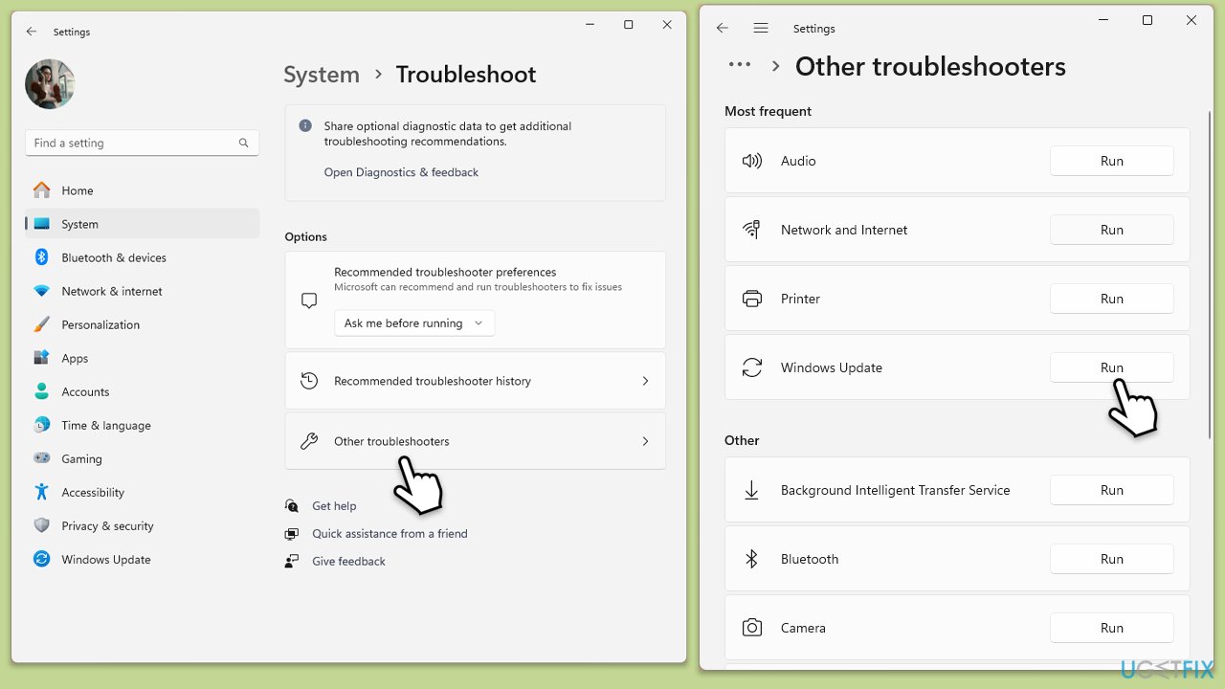This screenshot has width=1225, height=689.
Task: Expand breadcrumb ellipsis
Action: (x=740, y=65)
